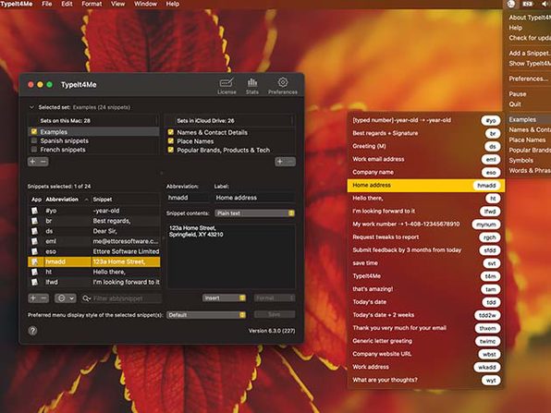
Task: Click the help question mark button
Action: point(32,331)
